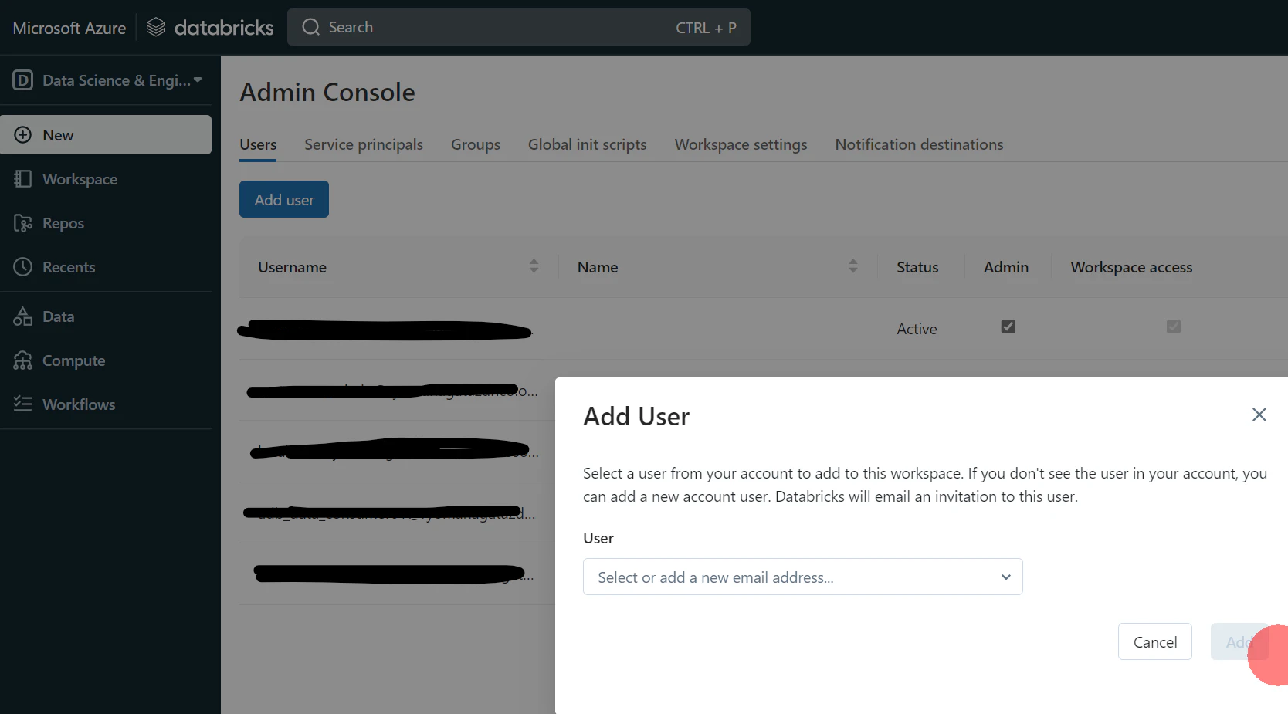Click the Compute sidebar label
The height and width of the screenshot is (714, 1288).
pyautogui.click(x=74, y=360)
